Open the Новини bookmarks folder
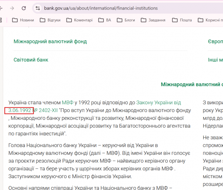Screen dimensions: 223x190 (x=23, y=20)
